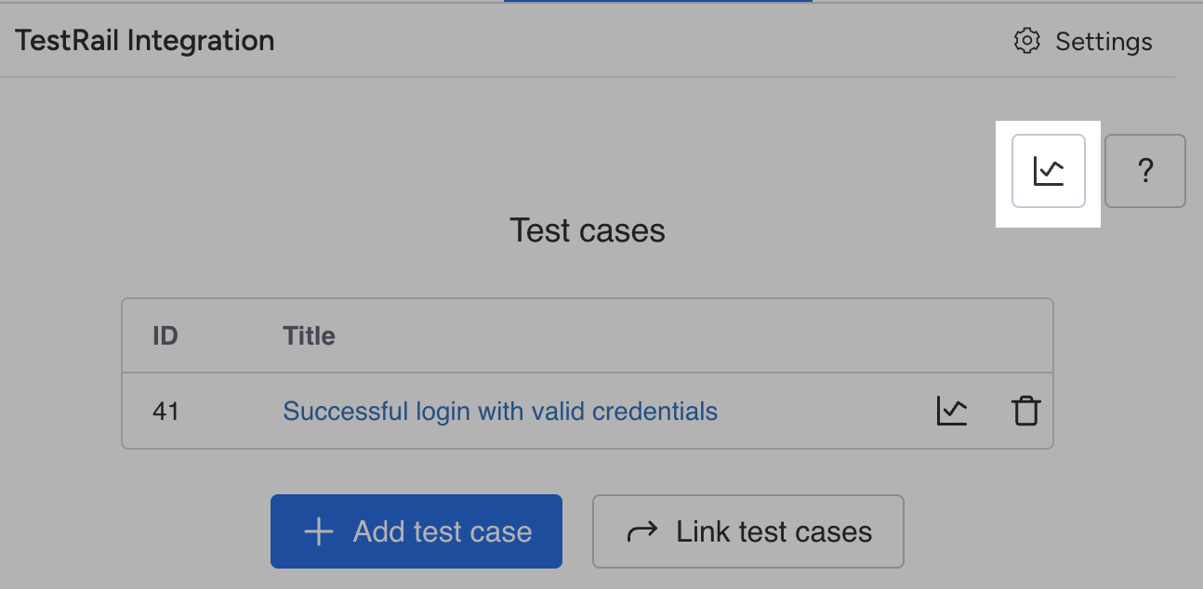
Task: Click the ID column header
Action: pyautogui.click(x=165, y=335)
